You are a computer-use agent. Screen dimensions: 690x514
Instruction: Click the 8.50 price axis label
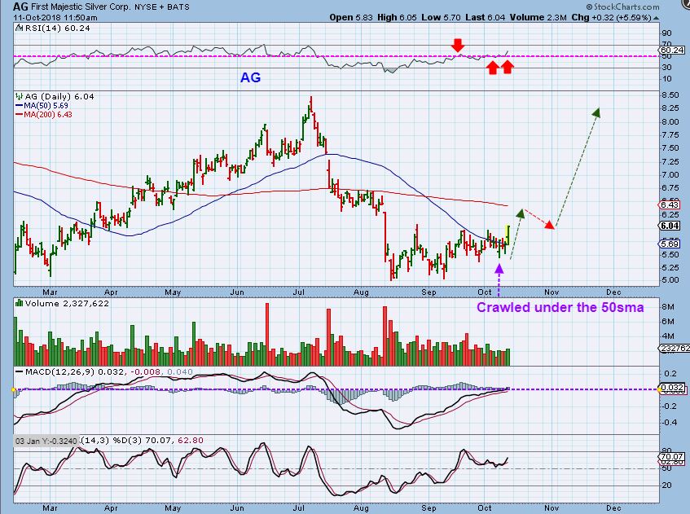tap(670, 95)
